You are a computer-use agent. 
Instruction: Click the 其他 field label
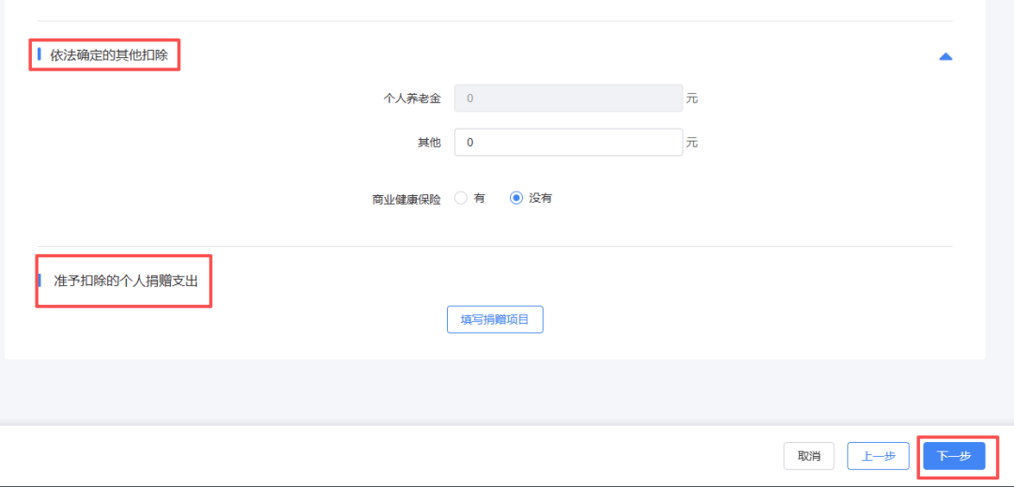click(429, 143)
